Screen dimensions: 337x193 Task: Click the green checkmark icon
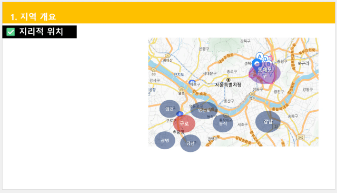point(11,32)
